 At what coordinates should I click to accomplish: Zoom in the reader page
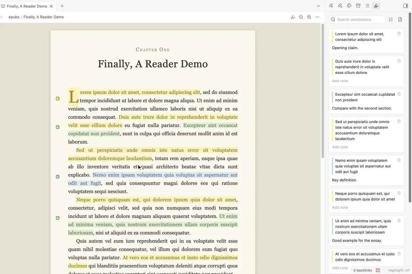(309, 17)
